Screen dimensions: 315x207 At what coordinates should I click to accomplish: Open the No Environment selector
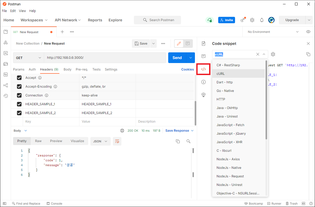tap(273, 32)
